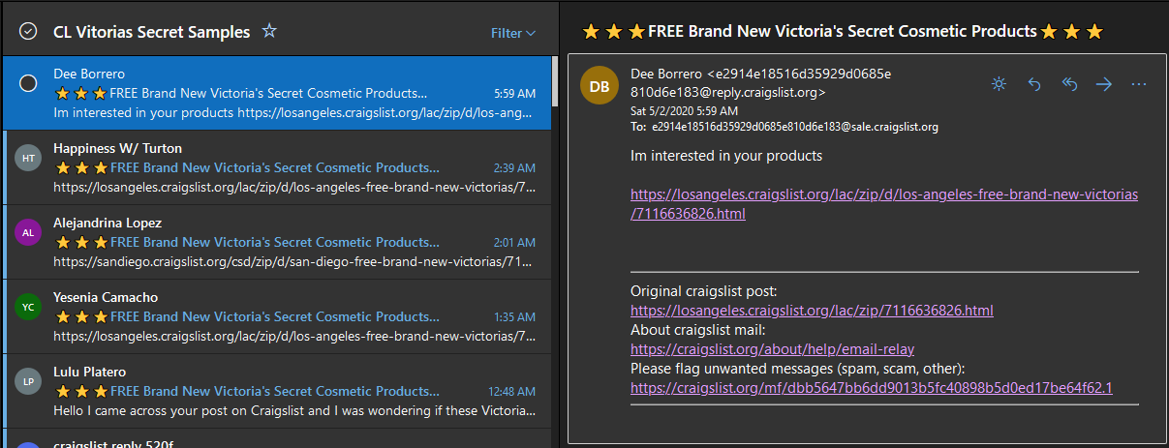1169x448 pixels.
Task: Toggle light mode sun icon in message header
Action: click(1000, 84)
